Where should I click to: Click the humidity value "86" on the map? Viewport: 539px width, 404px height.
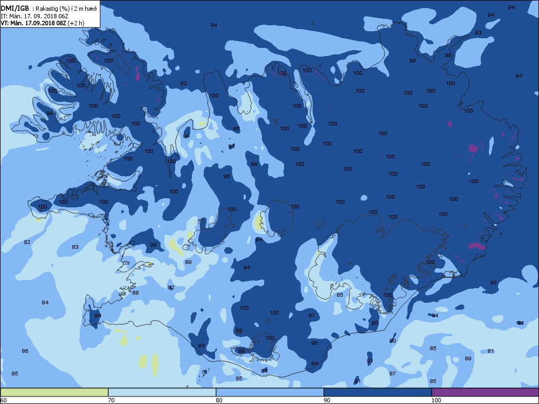(25, 351)
